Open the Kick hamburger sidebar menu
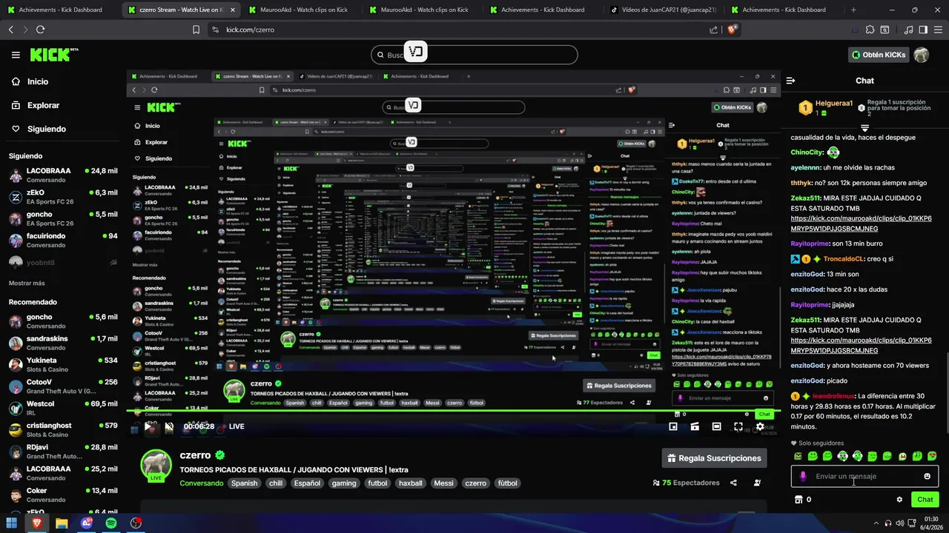Screen dimensions: 949x533 16,55
